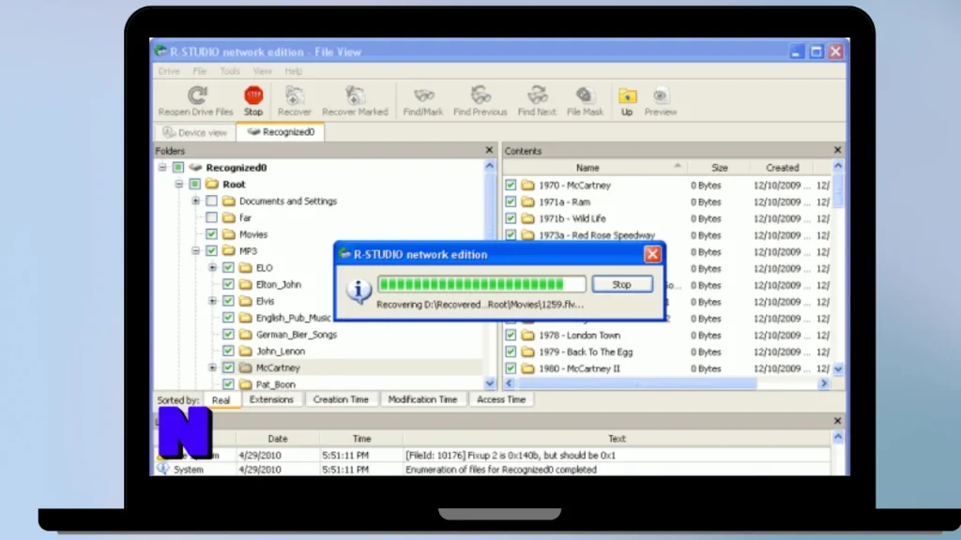The image size is (961, 540).
Task: Click the Movies folder icon in tree
Action: click(x=229, y=233)
